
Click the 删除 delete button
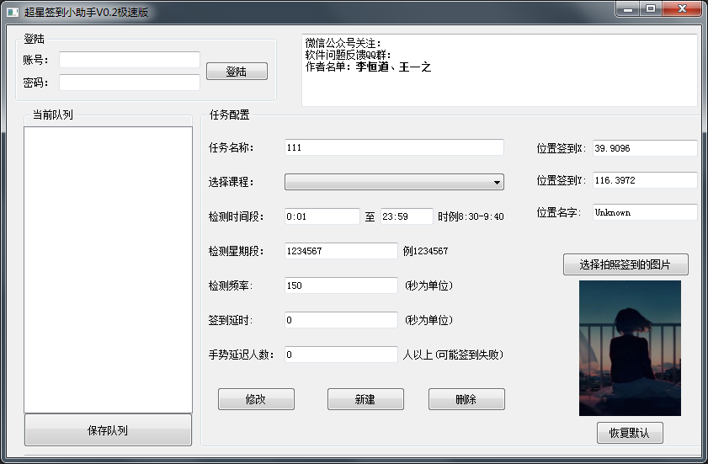[x=466, y=399]
